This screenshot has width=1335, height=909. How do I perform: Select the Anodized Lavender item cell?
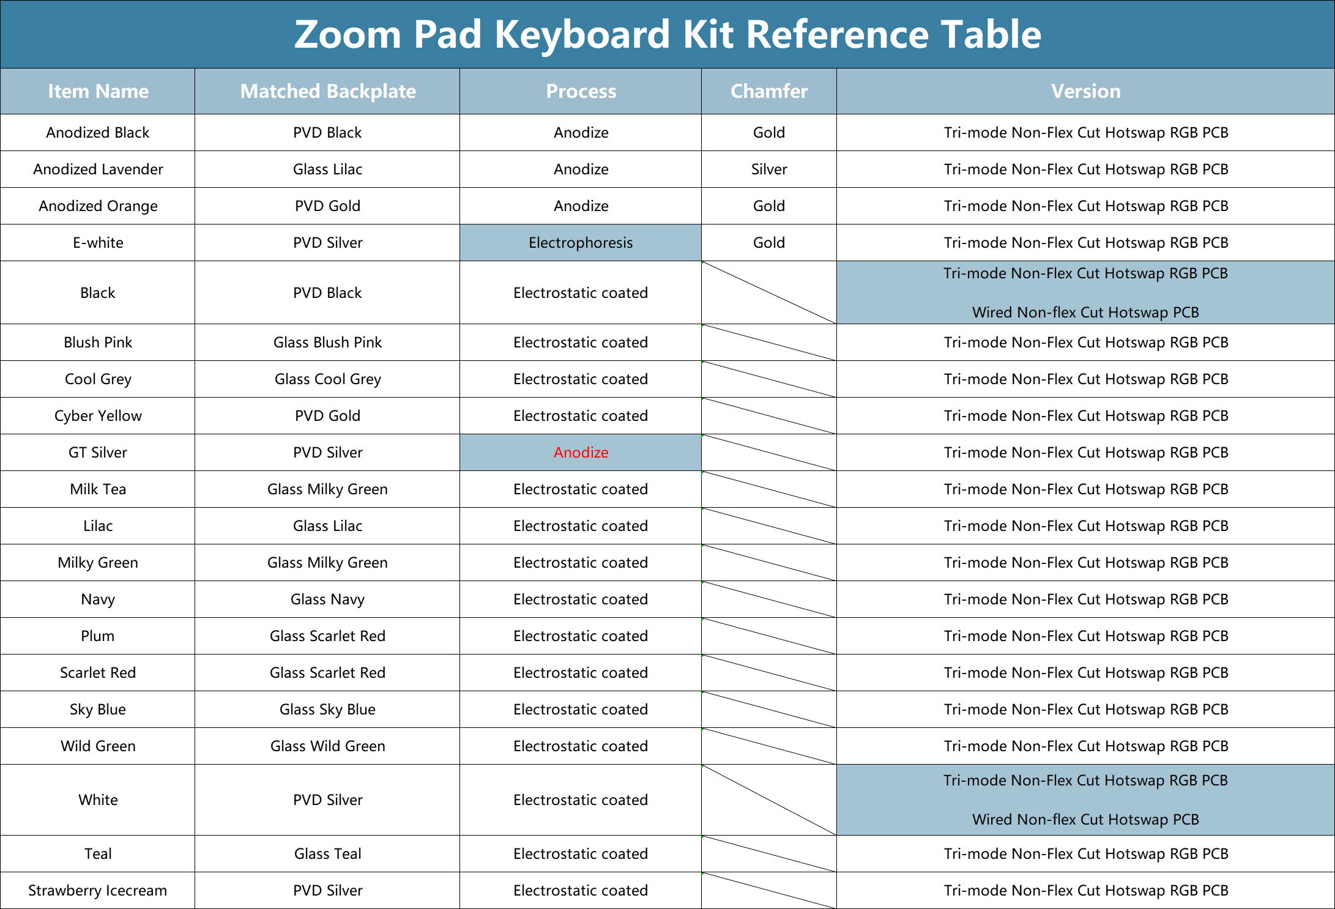click(x=98, y=169)
